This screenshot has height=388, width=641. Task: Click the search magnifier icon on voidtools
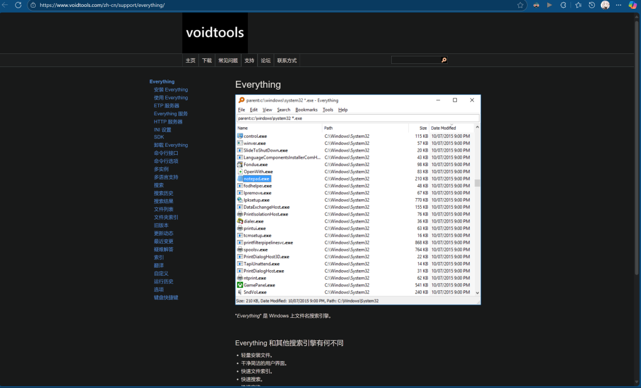(x=444, y=60)
